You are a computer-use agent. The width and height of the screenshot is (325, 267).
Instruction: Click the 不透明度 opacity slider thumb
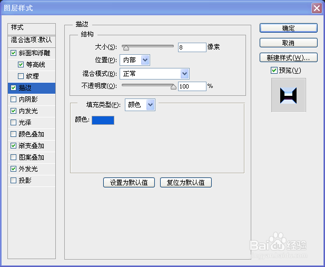tap(173, 87)
